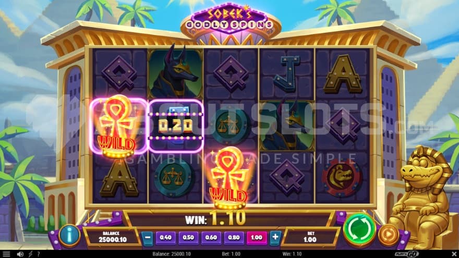Mute the game sound speaker icon
Image resolution: width=459 pixels, height=258 pixels.
pyautogui.click(x=20, y=254)
